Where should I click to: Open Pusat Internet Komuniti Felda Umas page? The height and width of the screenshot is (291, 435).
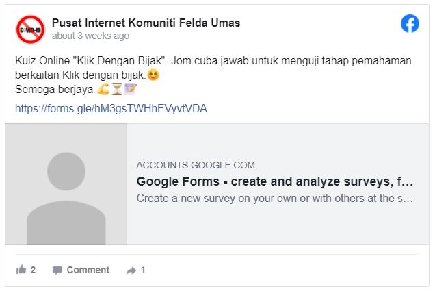click(x=146, y=23)
